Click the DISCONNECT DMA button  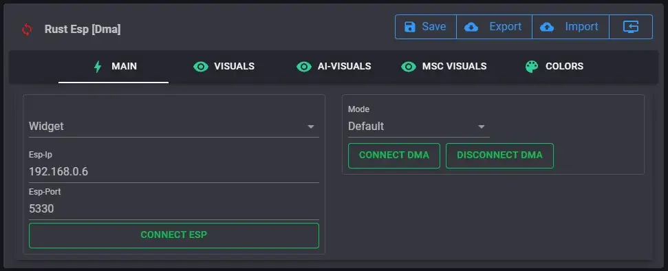[499, 155]
